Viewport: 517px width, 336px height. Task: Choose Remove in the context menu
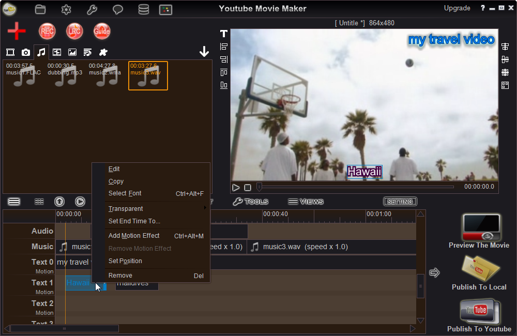point(151,276)
